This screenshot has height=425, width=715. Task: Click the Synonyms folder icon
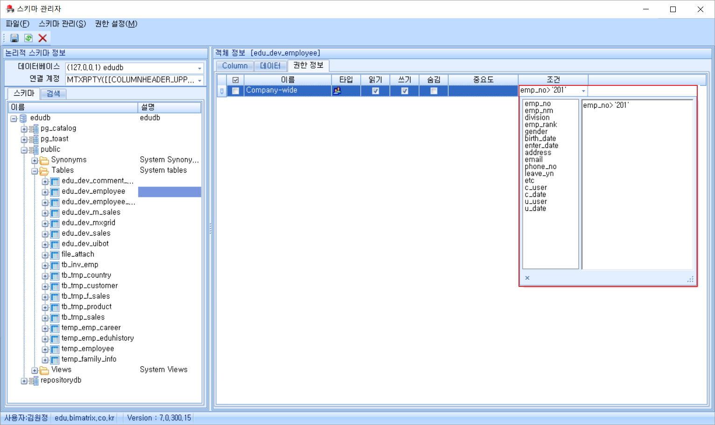tap(44, 160)
